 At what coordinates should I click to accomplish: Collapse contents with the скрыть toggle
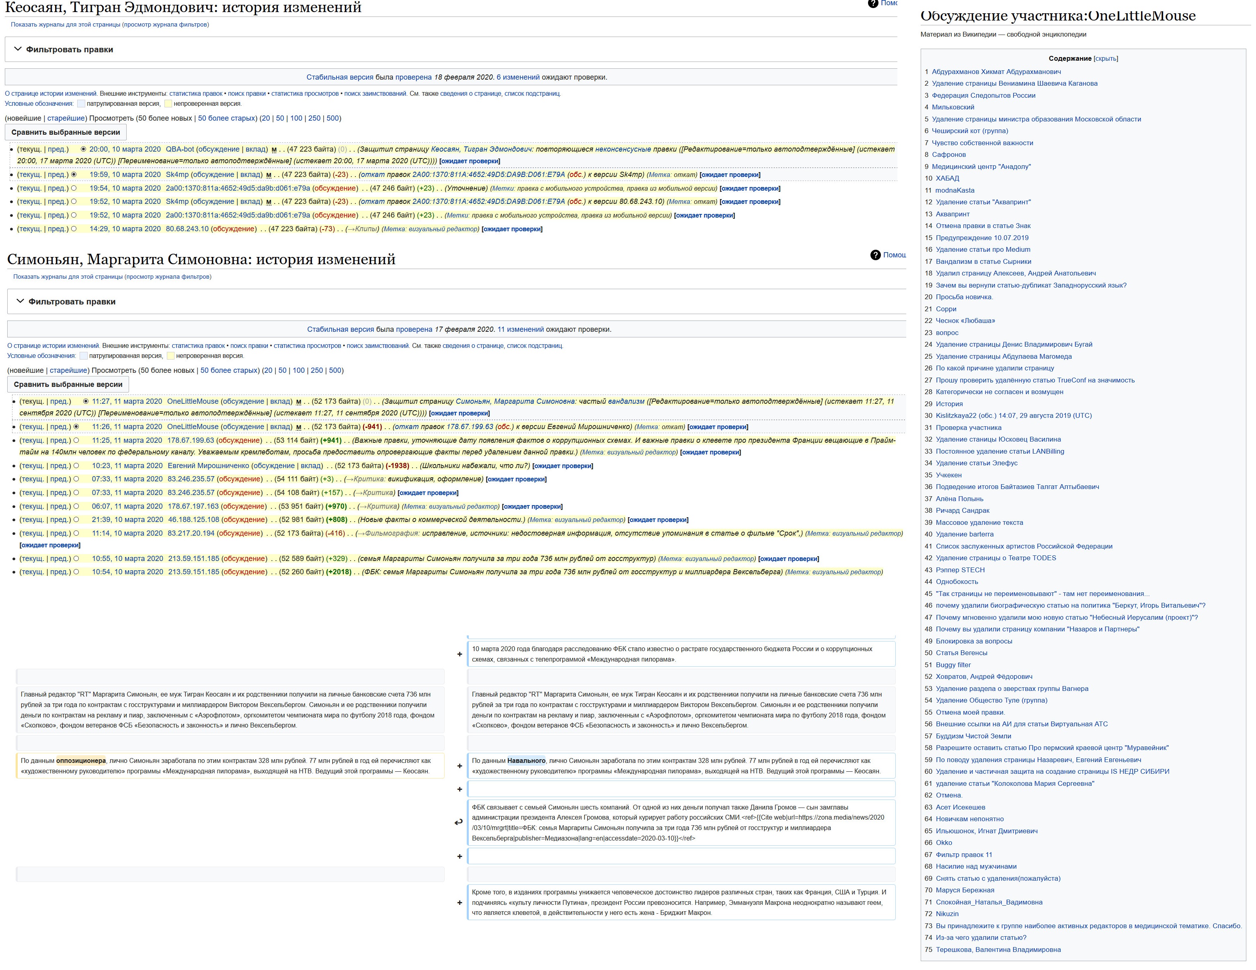coord(1105,59)
